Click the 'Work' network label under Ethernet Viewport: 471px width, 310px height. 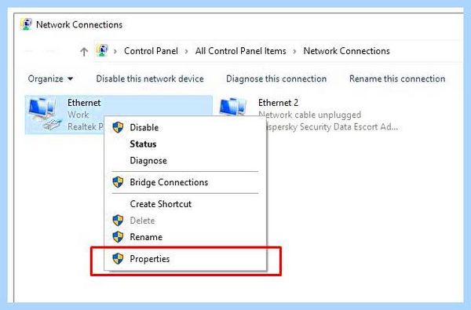pyautogui.click(x=78, y=115)
